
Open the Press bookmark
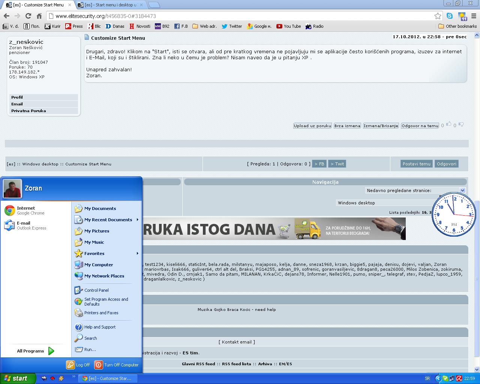[x=74, y=26]
